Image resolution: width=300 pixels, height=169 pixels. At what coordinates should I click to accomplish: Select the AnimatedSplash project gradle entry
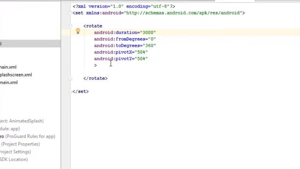click(x=22, y=121)
